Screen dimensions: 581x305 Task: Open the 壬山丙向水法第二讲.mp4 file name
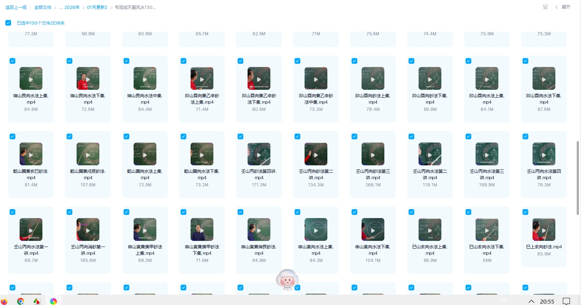pos(430,175)
